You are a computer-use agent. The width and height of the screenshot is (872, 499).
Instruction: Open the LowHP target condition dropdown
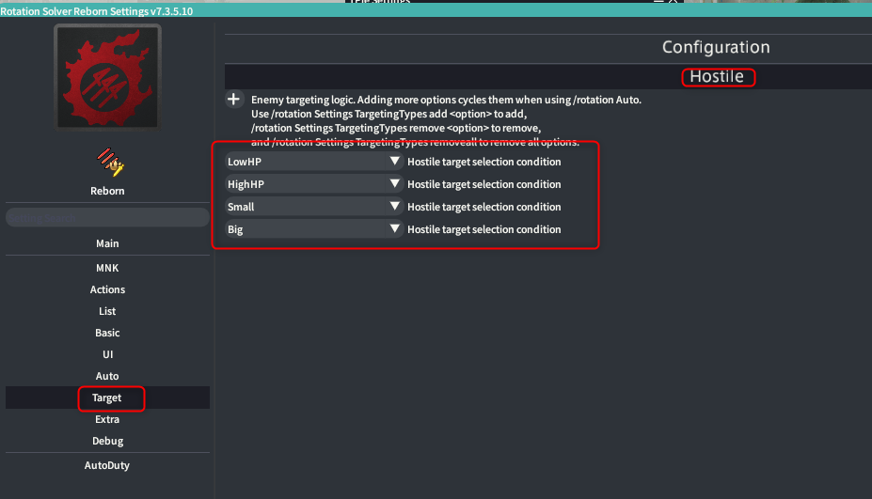[x=314, y=162]
